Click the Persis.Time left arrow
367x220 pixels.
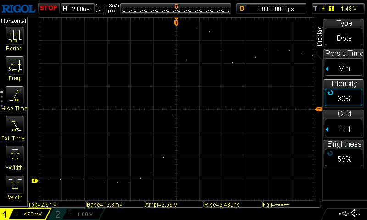tap(327, 69)
